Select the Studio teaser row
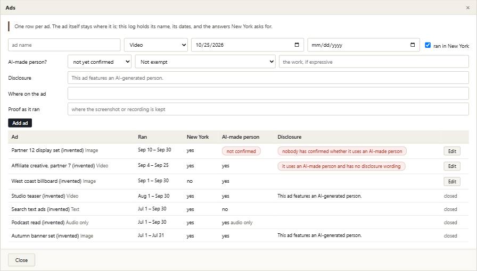Viewport: 477px width, 271px height. tap(238, 196)
